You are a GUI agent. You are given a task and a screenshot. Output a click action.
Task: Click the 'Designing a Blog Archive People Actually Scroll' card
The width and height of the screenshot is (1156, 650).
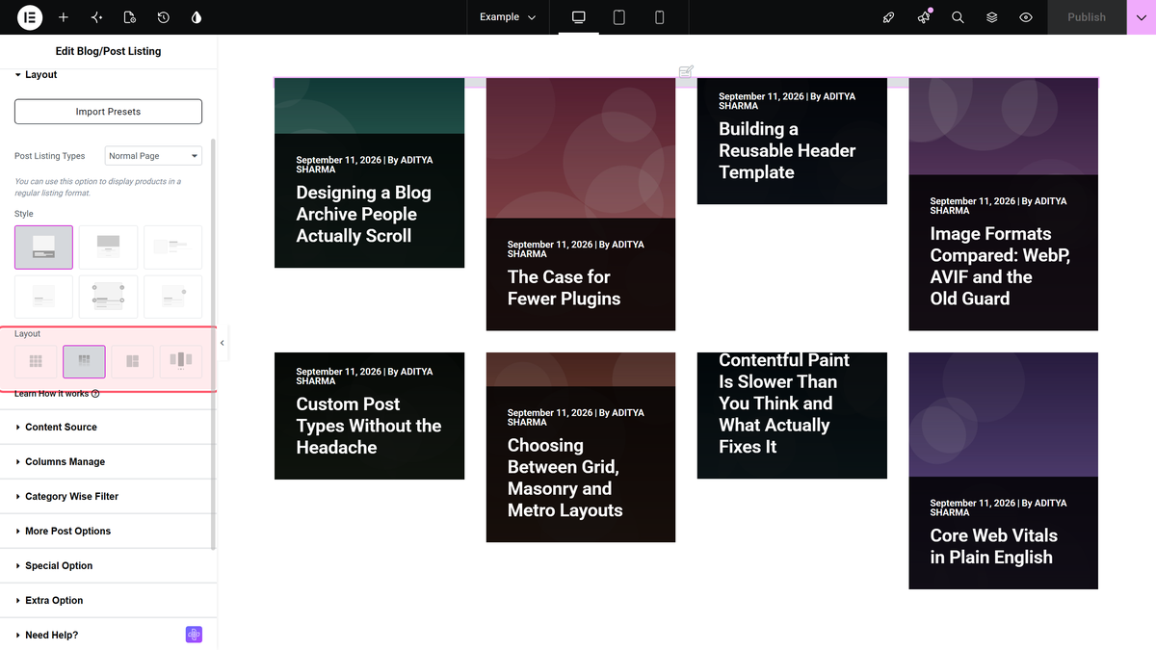point(369,172)
